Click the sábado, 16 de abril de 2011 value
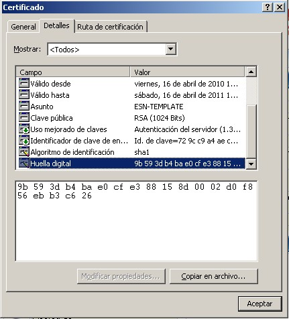The width and height of the screenshot is (289, 319). coord(186,95)
